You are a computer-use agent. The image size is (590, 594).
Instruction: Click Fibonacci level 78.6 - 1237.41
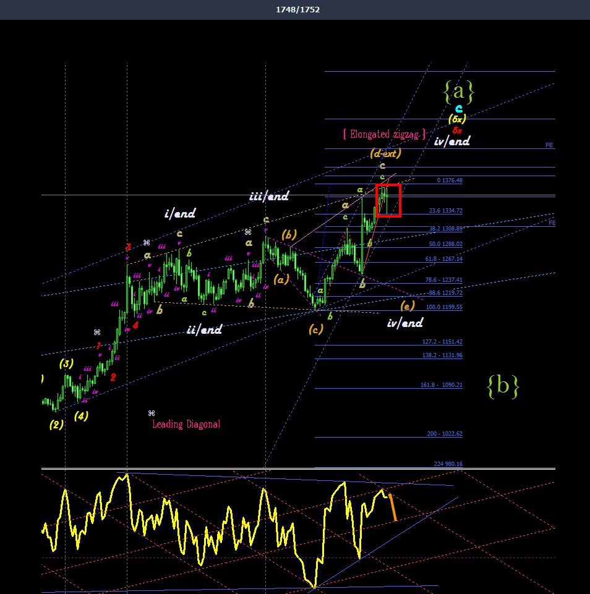(x=443, y=280)
